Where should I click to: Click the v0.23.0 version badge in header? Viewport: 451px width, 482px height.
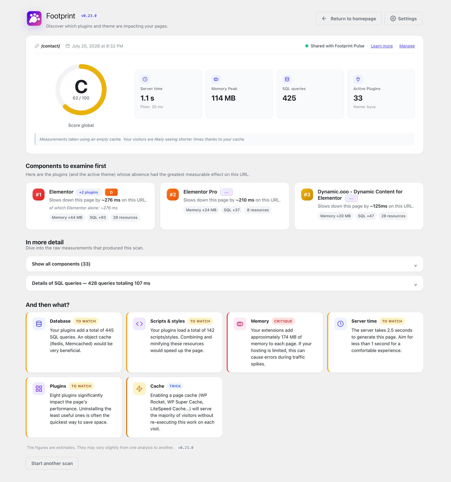(x=89, y=16)
